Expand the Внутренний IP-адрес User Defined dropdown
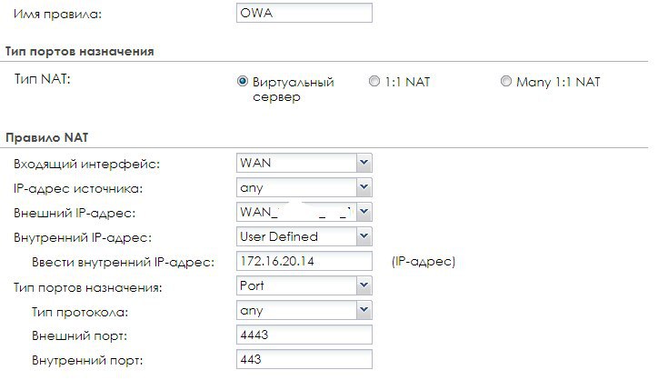The height and width of the screenshot is (380, 658). [304, 236]
